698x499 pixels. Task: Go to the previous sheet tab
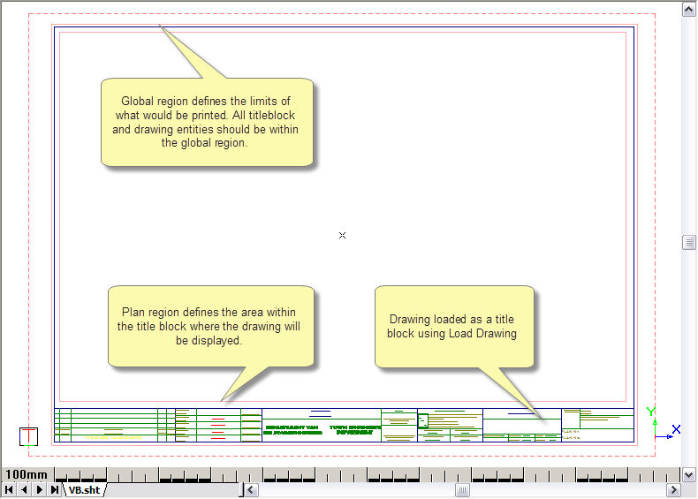pyautogui.click(x=24, y=489)
